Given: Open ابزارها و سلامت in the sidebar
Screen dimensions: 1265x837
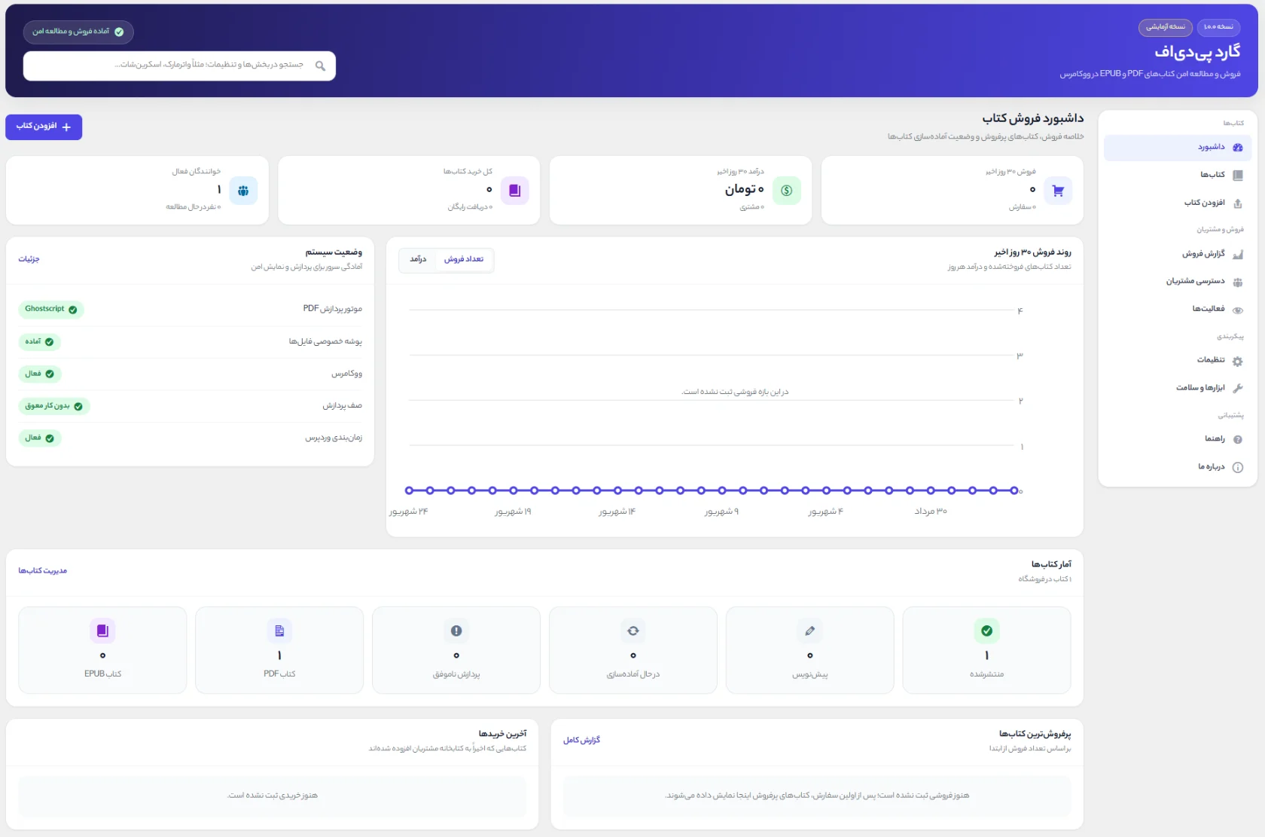Looking at the screenshot, I should [1177, 388].
